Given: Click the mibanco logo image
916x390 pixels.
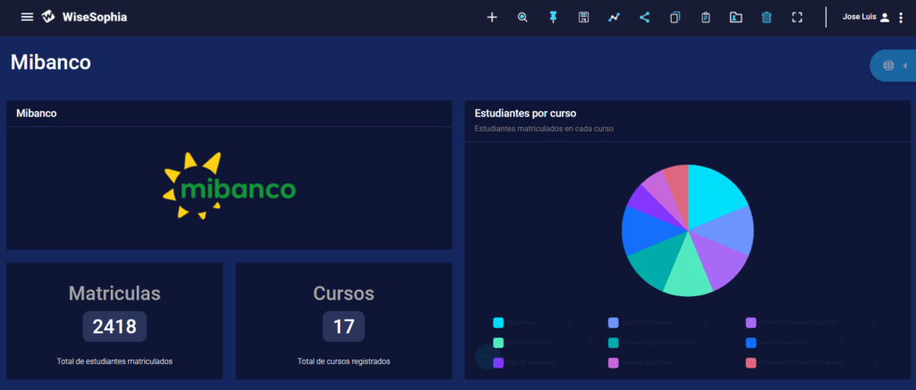Looking at the screenshot, I should (x=229, y=186).
